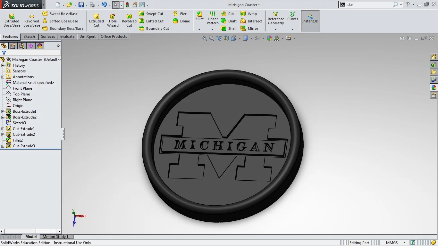Apply the Shell feature
The width and height of the screenshot is (438, 246).
229,29
